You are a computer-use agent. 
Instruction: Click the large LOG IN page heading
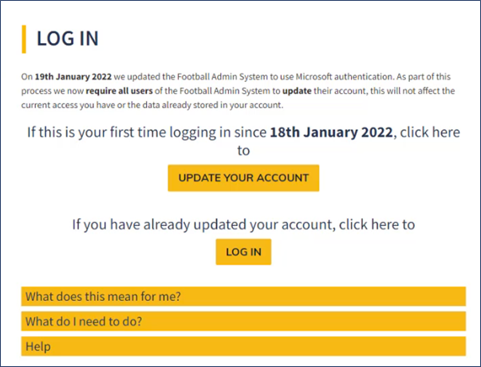point(68,39)
